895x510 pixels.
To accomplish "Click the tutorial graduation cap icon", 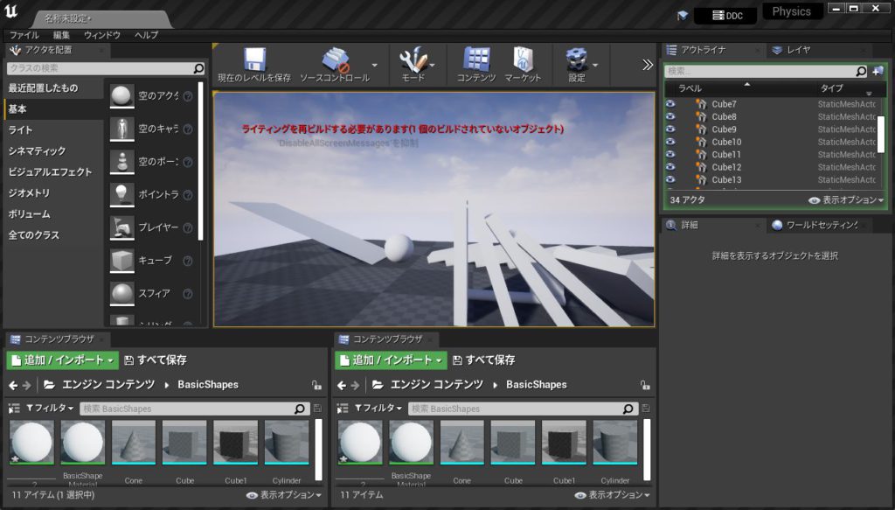I will (682, 16).
